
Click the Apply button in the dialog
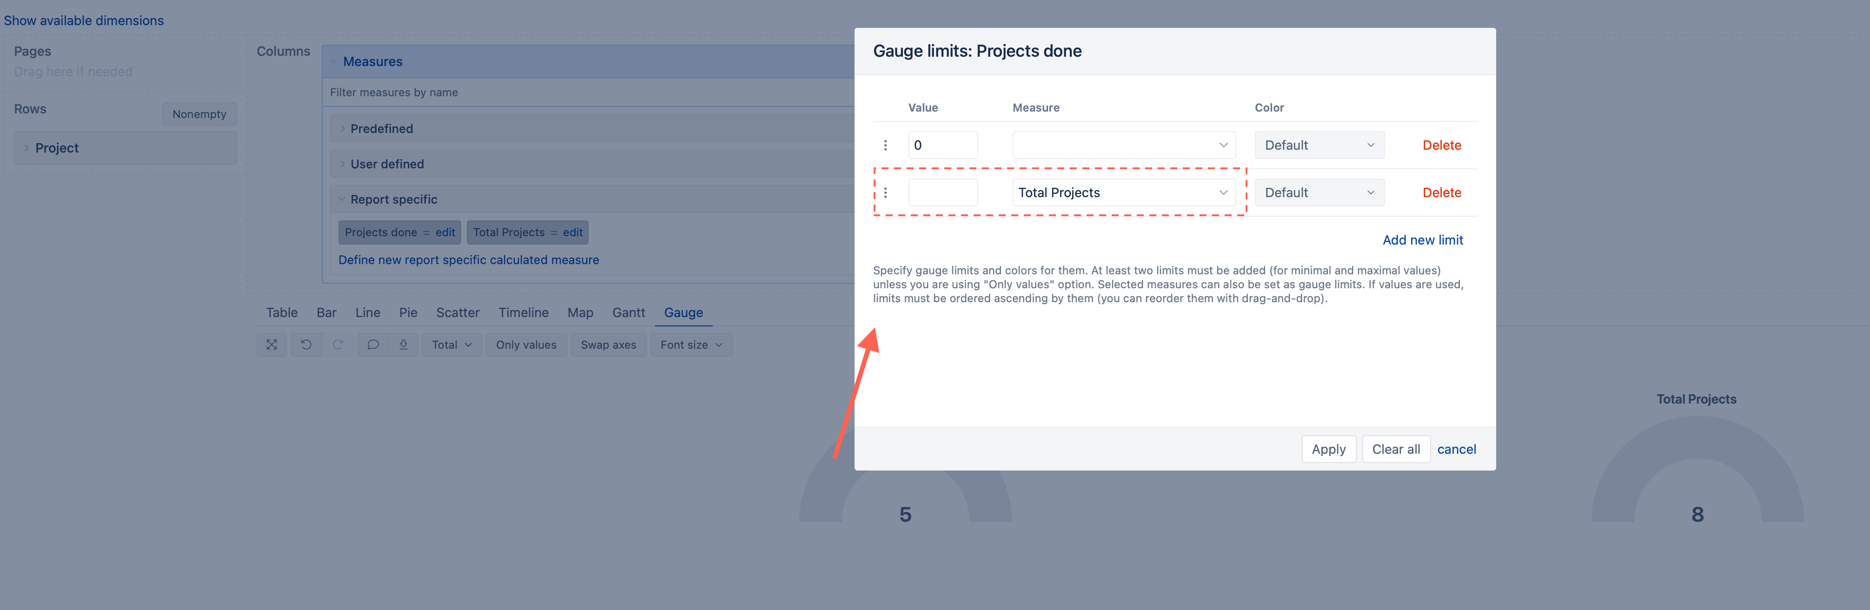(1328, 449)
